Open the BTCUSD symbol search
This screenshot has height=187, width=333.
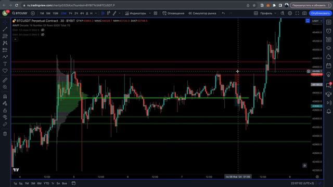pos(20,14)
